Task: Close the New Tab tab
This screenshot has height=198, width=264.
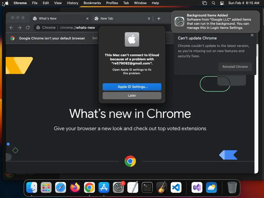Action: coord(149,19)
